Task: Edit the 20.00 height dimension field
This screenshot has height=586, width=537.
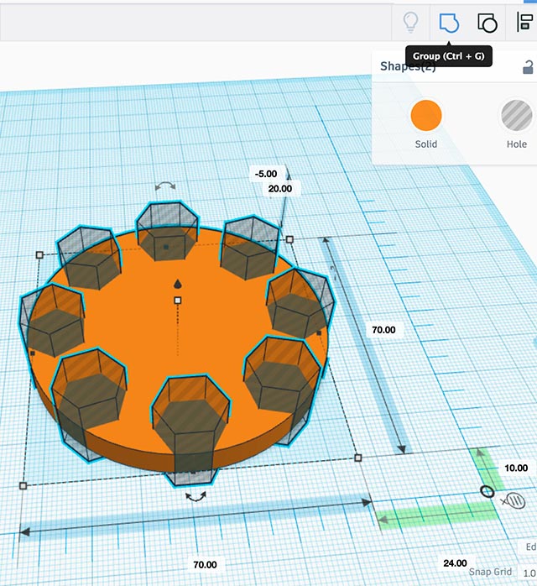Action: tap(280, 189)
